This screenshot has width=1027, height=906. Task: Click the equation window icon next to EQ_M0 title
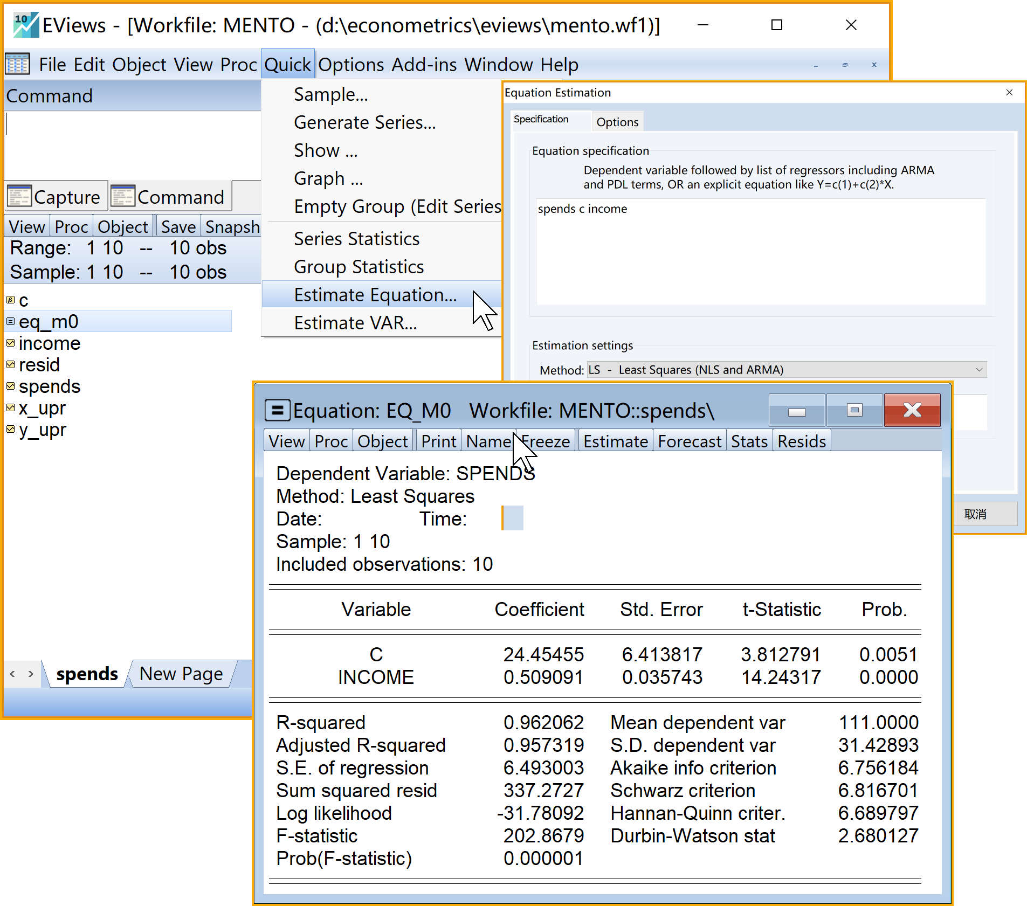(277, 411)
